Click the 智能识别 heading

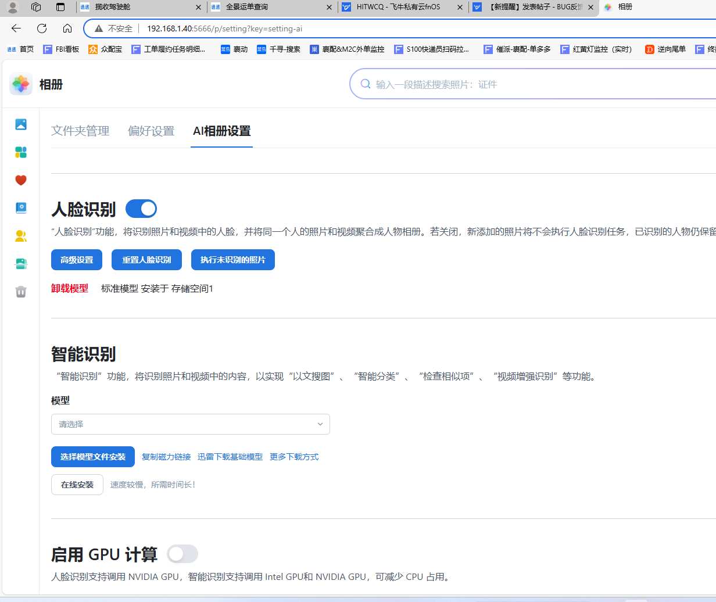[84, 354]
